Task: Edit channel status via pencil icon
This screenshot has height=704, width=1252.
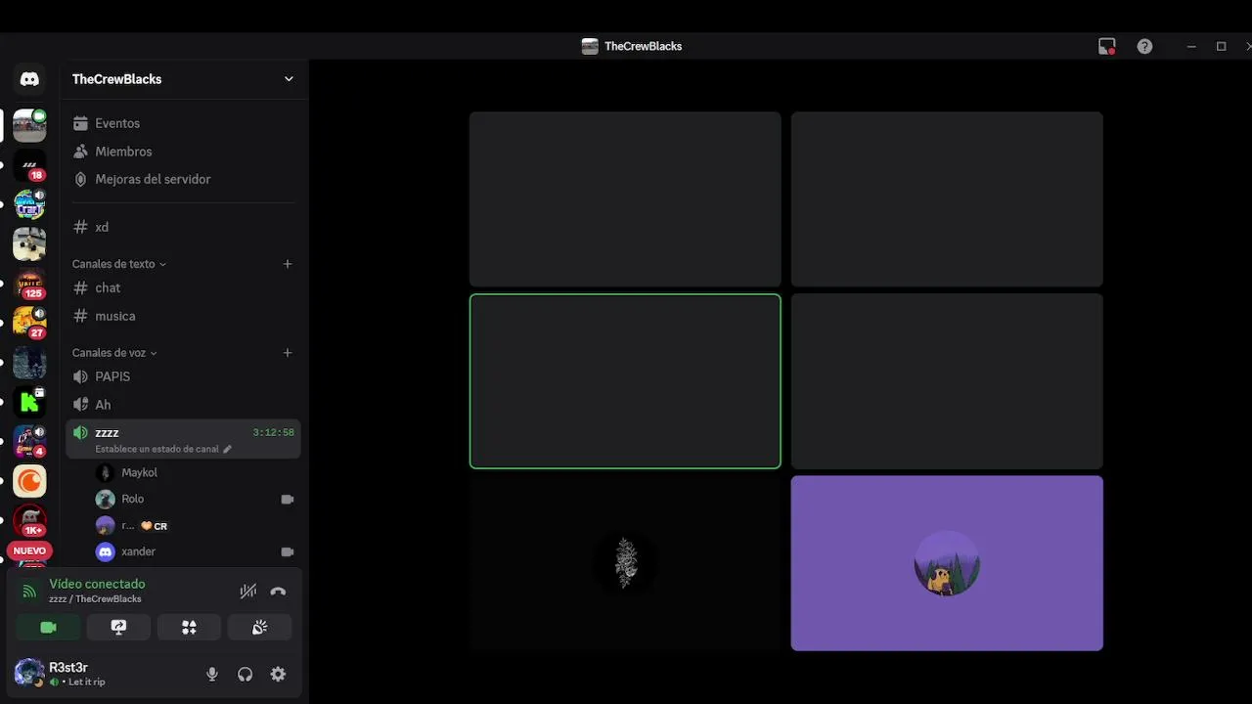Action: tap(228, 450)
